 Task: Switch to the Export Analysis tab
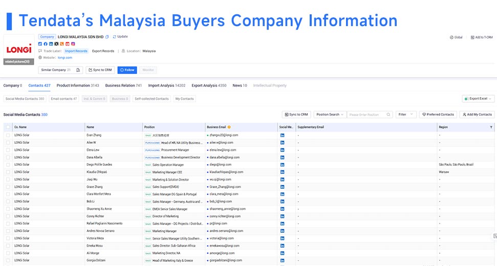coord(209,85)
